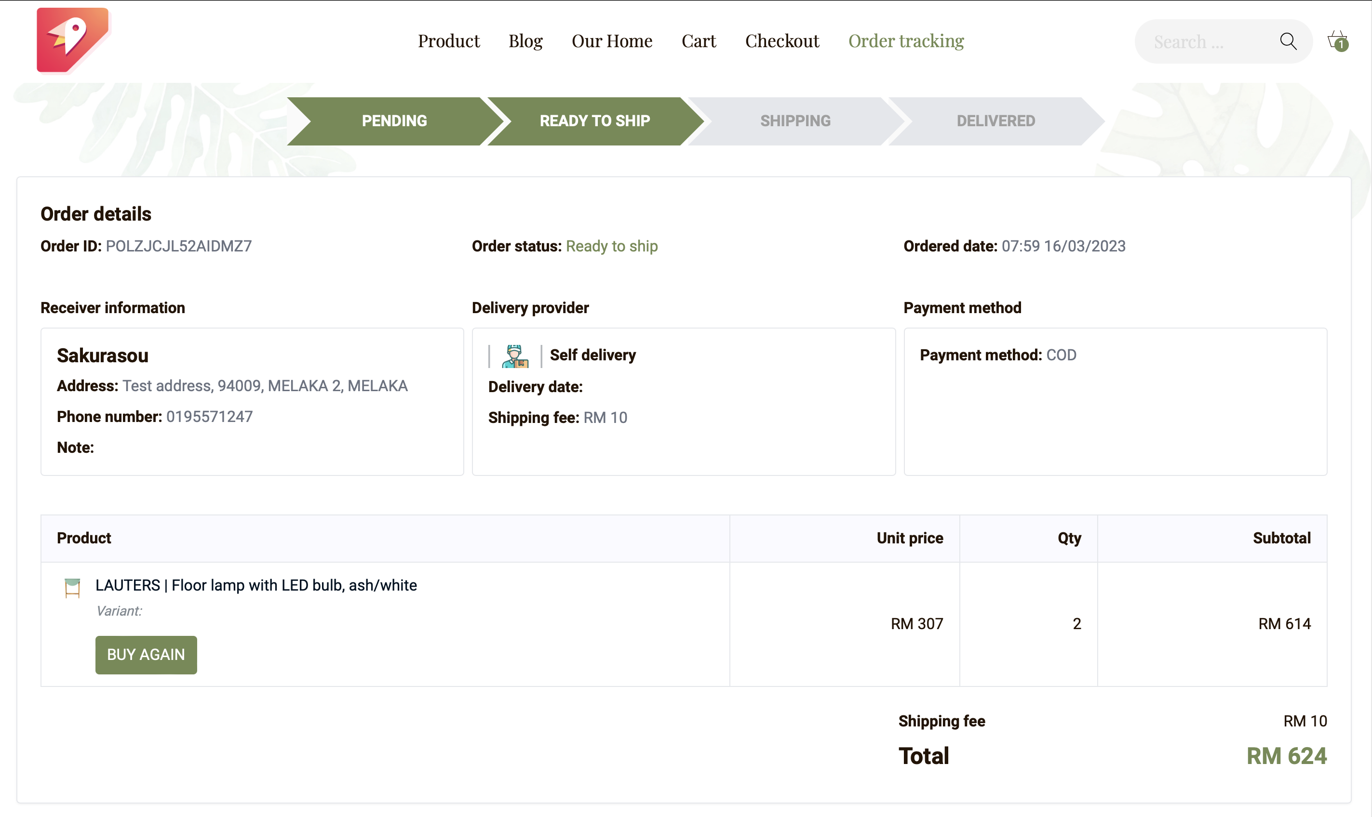Click the PENDING progress step
This screenshot has width=1372, height=817.
(x=394, y=121)
